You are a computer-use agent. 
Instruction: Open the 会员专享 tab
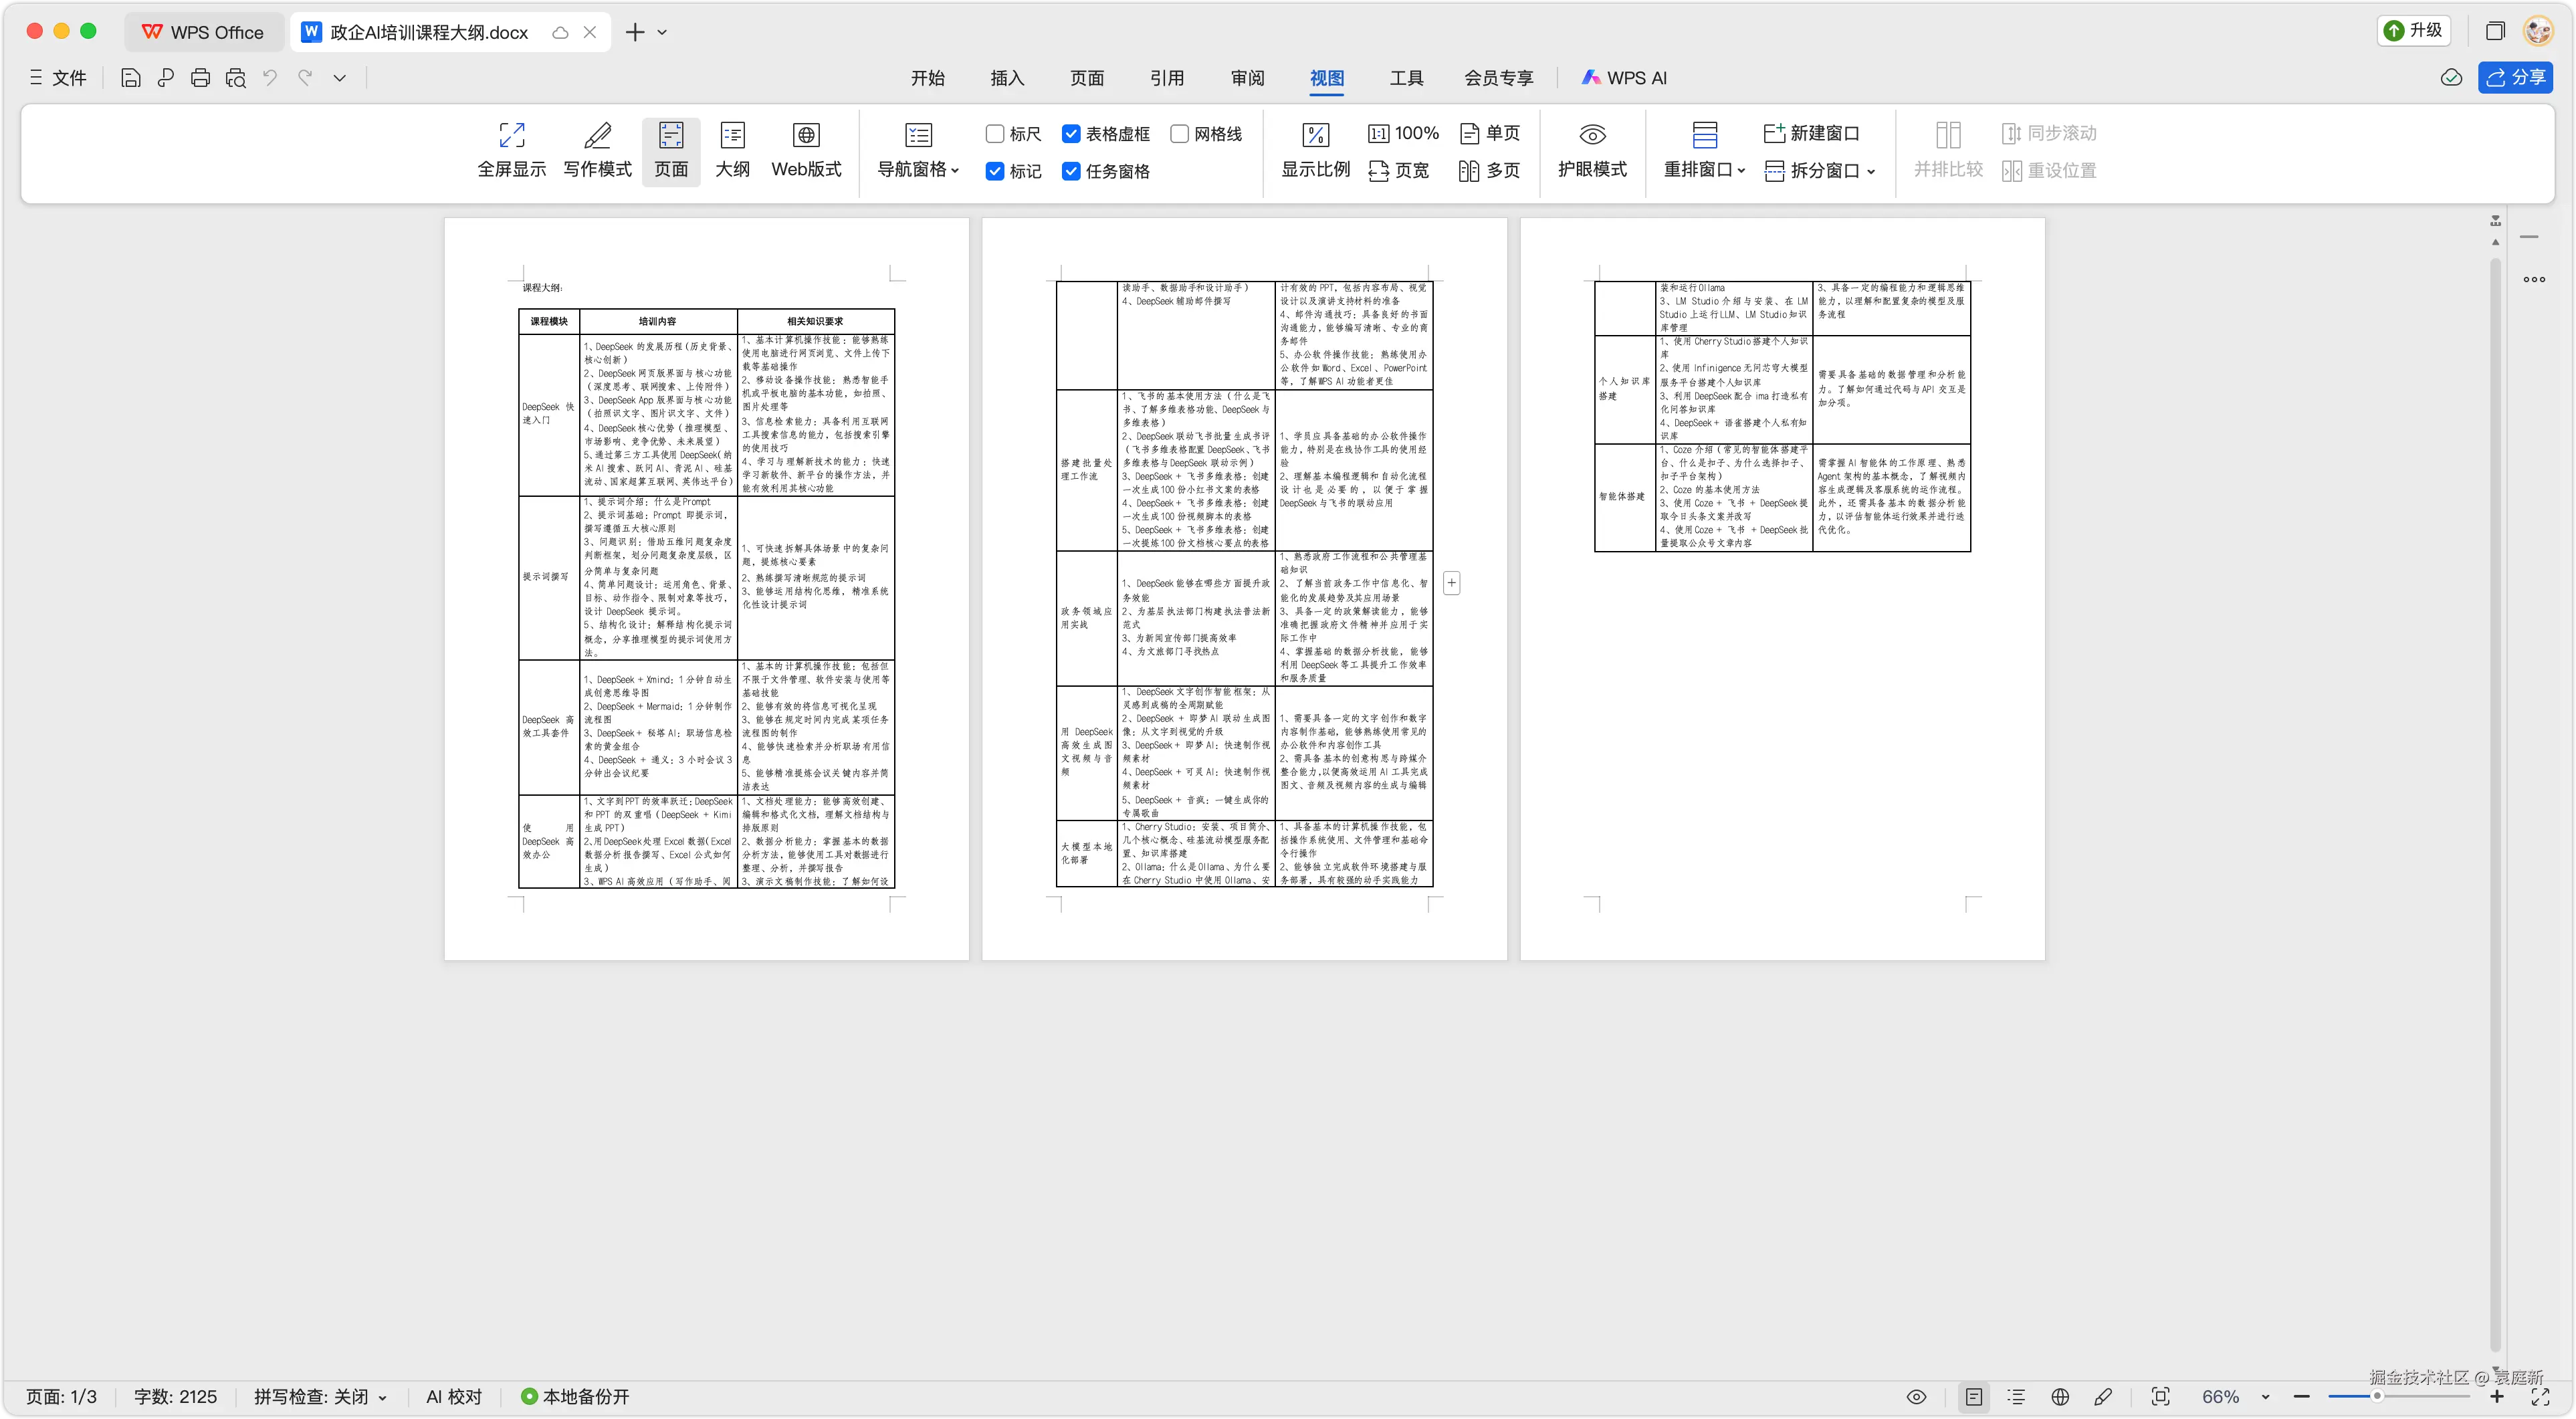click(1498, 78)
